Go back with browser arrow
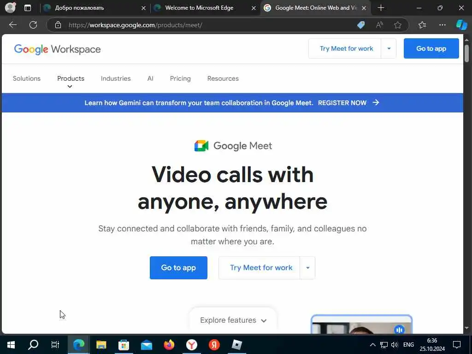This screenshot has height=354, width=472. tap(12, 25)
